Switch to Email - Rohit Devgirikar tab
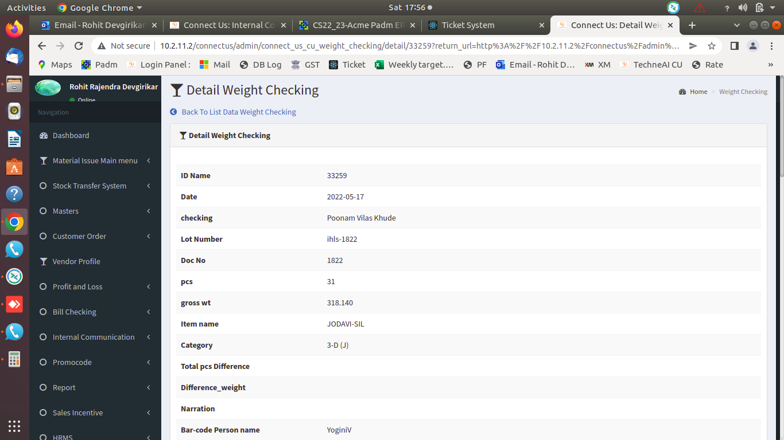Viewport: 784px width, 440px height. point(99,25)
